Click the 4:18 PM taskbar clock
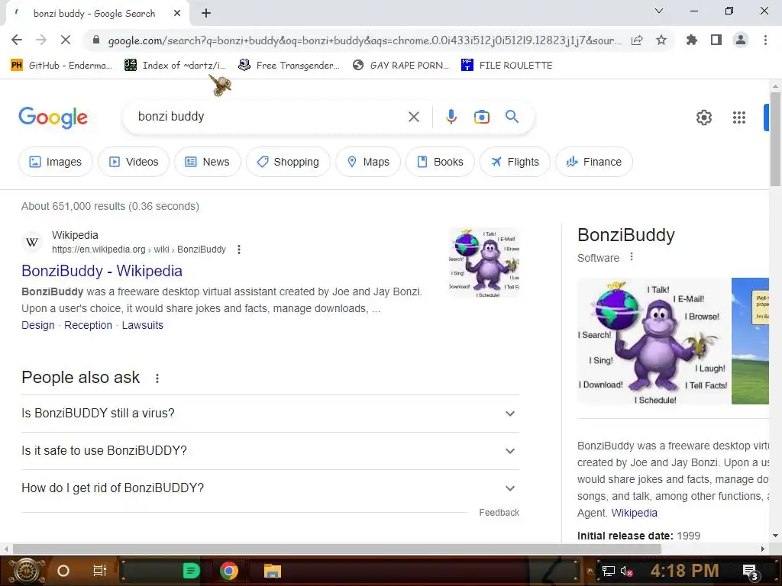Viewport: 782px width, 586px height. pos(684,571)
